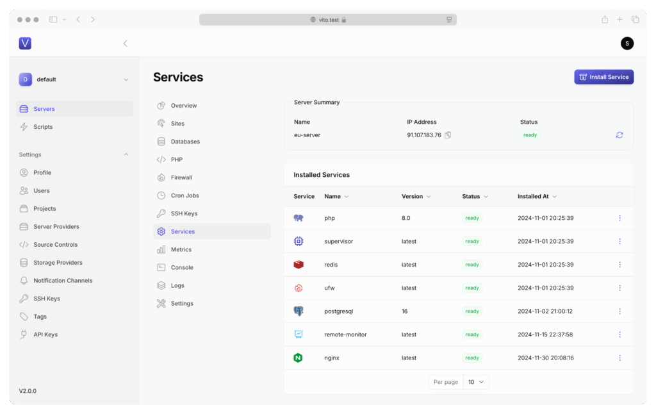Click the redis service icon
This screenshot has height=414, width=656.
tap(298, 265)
